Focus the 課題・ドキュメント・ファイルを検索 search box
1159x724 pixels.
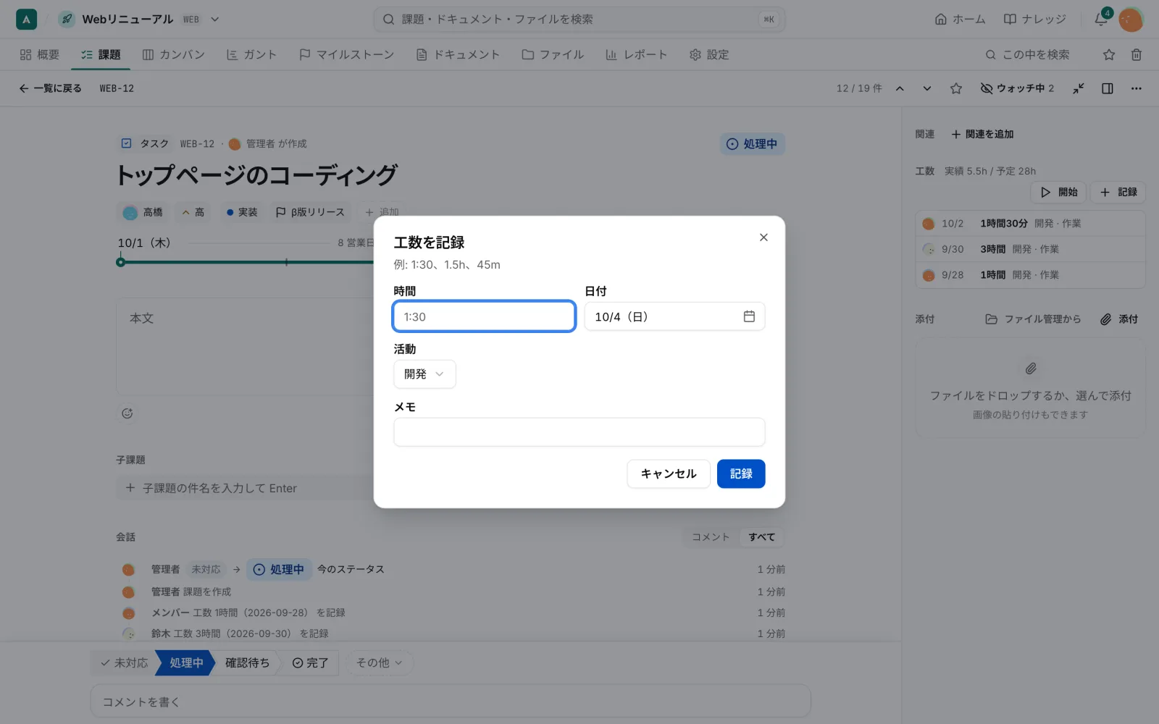pyautogui.click(x=579, y=20)
